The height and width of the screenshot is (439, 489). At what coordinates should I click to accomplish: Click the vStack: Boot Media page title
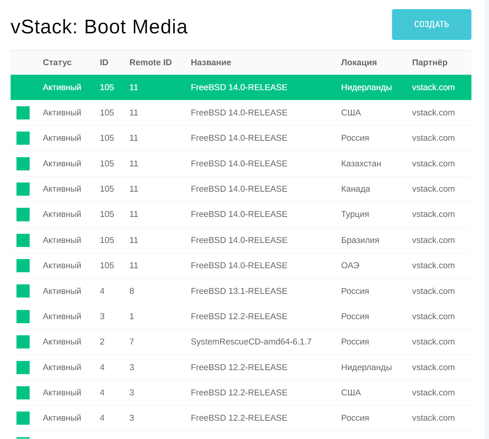click(99, 27)
